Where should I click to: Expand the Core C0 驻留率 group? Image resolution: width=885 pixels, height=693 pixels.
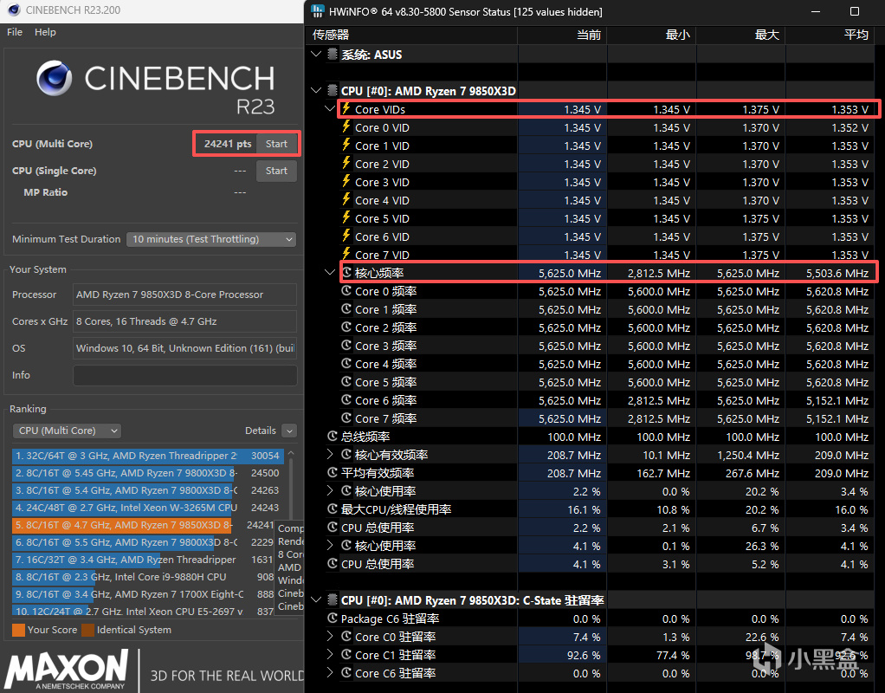(330, 637)
